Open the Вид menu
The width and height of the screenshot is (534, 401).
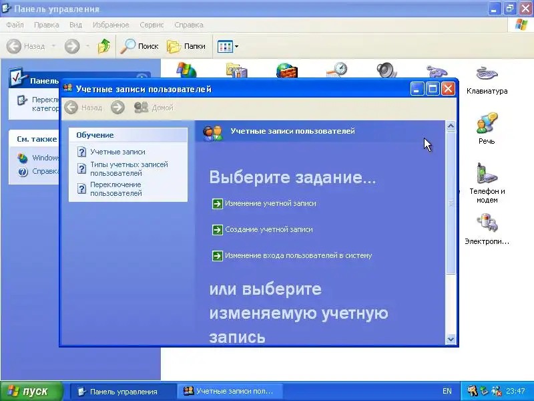(75, 25)
